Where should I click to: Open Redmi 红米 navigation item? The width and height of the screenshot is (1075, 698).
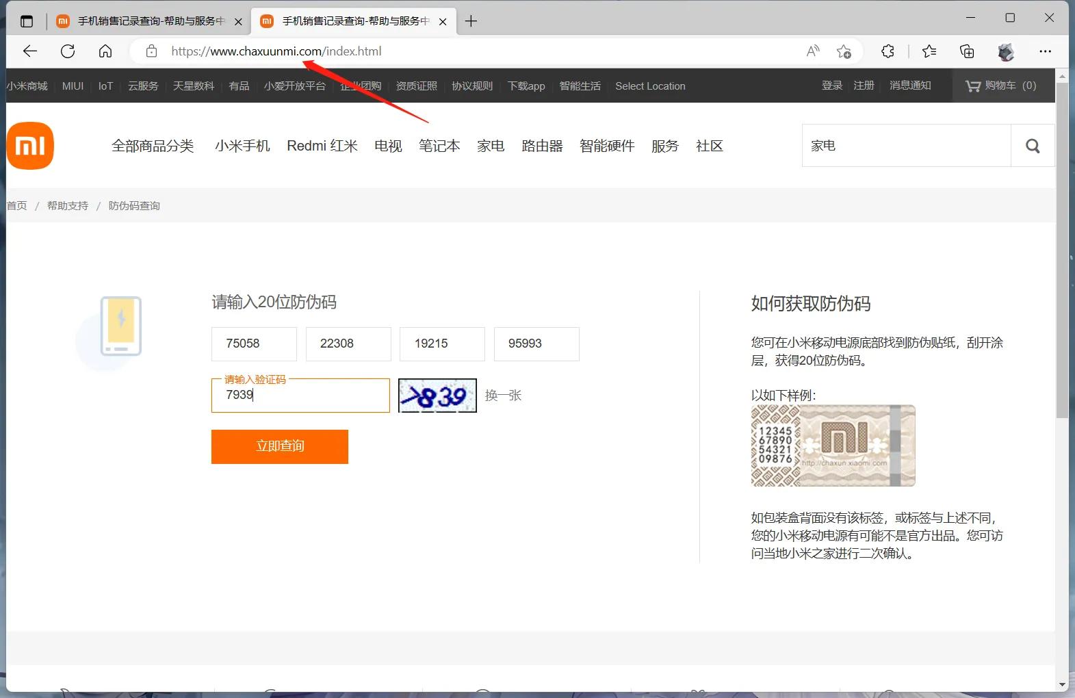(x=322, y=146)
